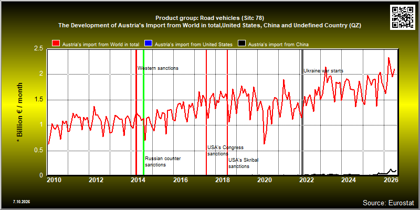Click the 2022 x-axis label
This screenshot has width=420, height=210.
click(x=306, y=180)
